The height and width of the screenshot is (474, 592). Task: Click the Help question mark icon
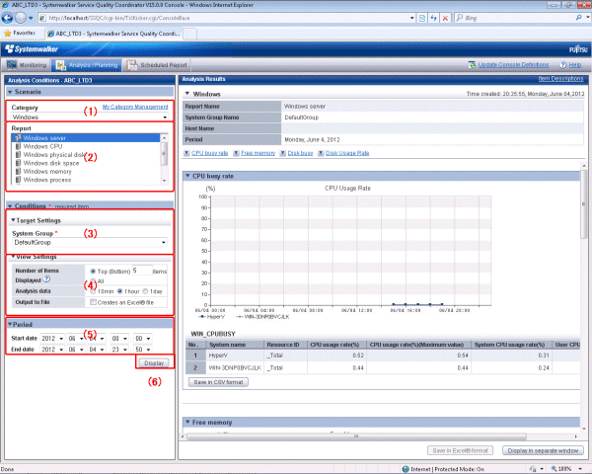[x=563, y=65]
